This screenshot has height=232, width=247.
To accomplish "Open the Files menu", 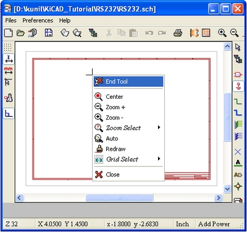I will (x=11, y=20).
